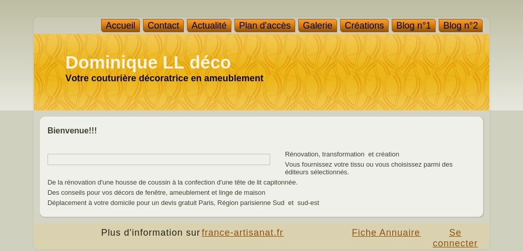Click the Plus d'information sur text
This screenshot has width=523, height=251.
point(151,233)
